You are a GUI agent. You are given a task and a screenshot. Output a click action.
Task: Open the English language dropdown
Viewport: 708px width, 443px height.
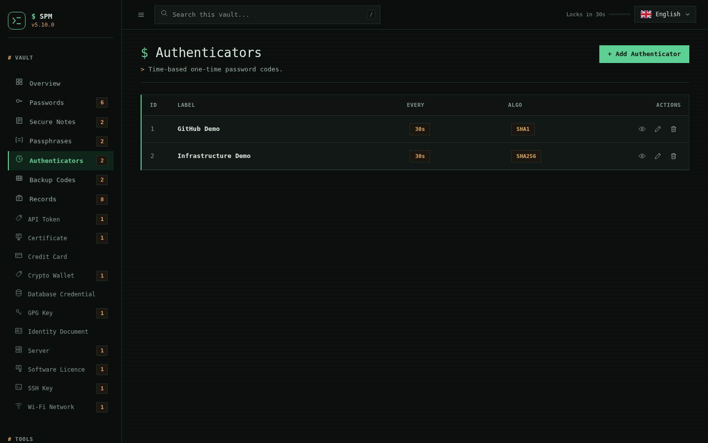(665, 14)
